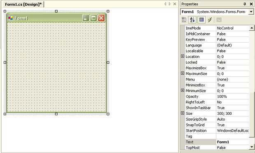
Task: Select the Form1.cs [Design] tab
Action: tap(23, 5)
